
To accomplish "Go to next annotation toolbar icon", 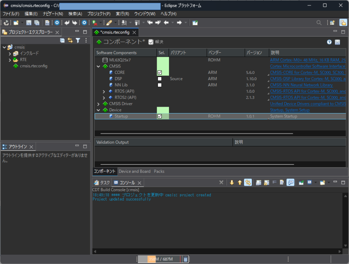I will (x=124, y=23).
